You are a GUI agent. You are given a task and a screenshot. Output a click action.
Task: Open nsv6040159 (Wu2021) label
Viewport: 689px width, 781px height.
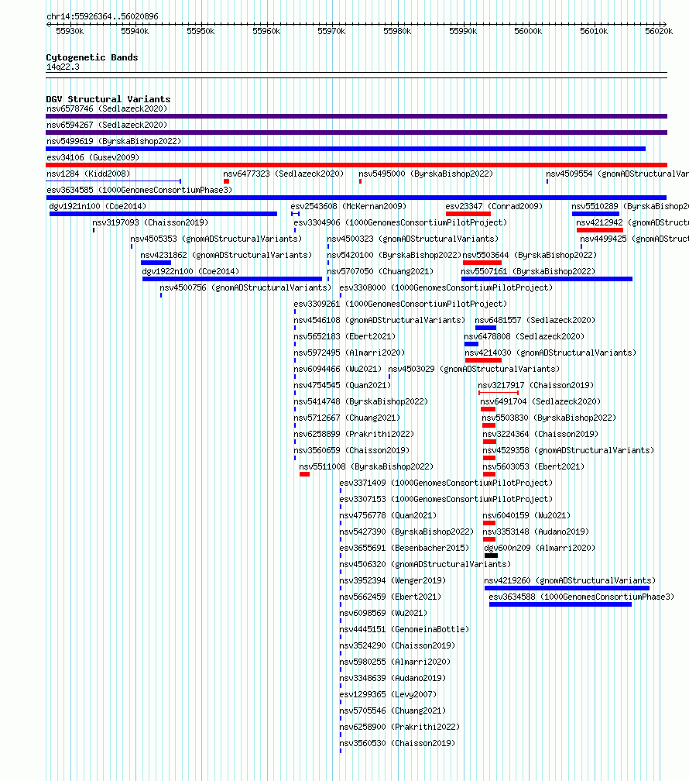tap(526, 515)
